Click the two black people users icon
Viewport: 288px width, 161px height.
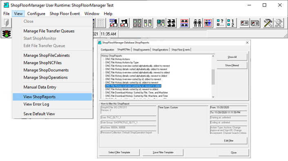[197, 23]
